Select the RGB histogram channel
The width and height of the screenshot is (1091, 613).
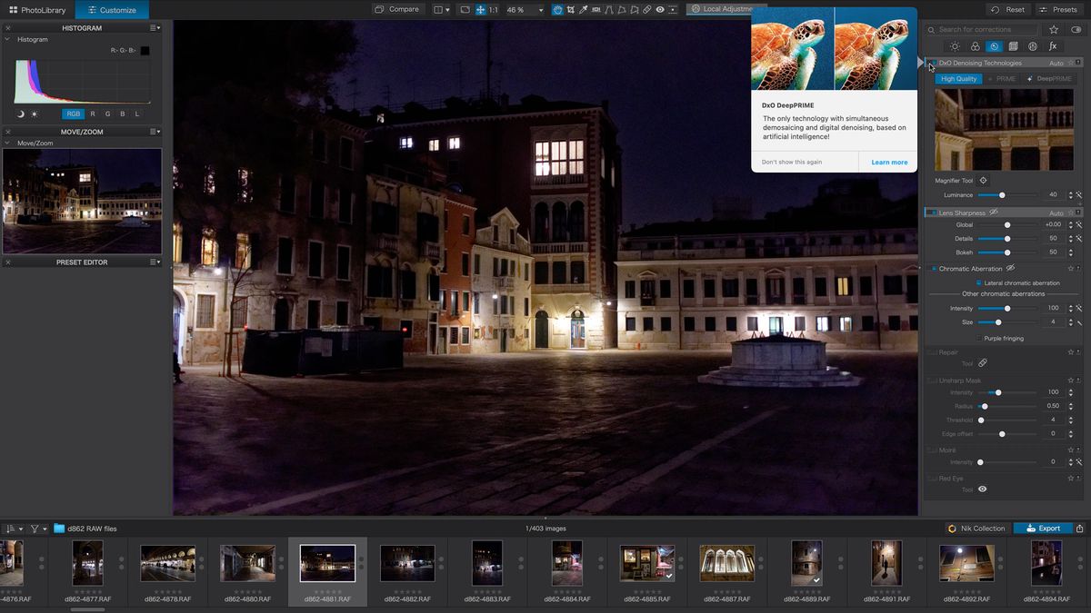tap(74, 114)
